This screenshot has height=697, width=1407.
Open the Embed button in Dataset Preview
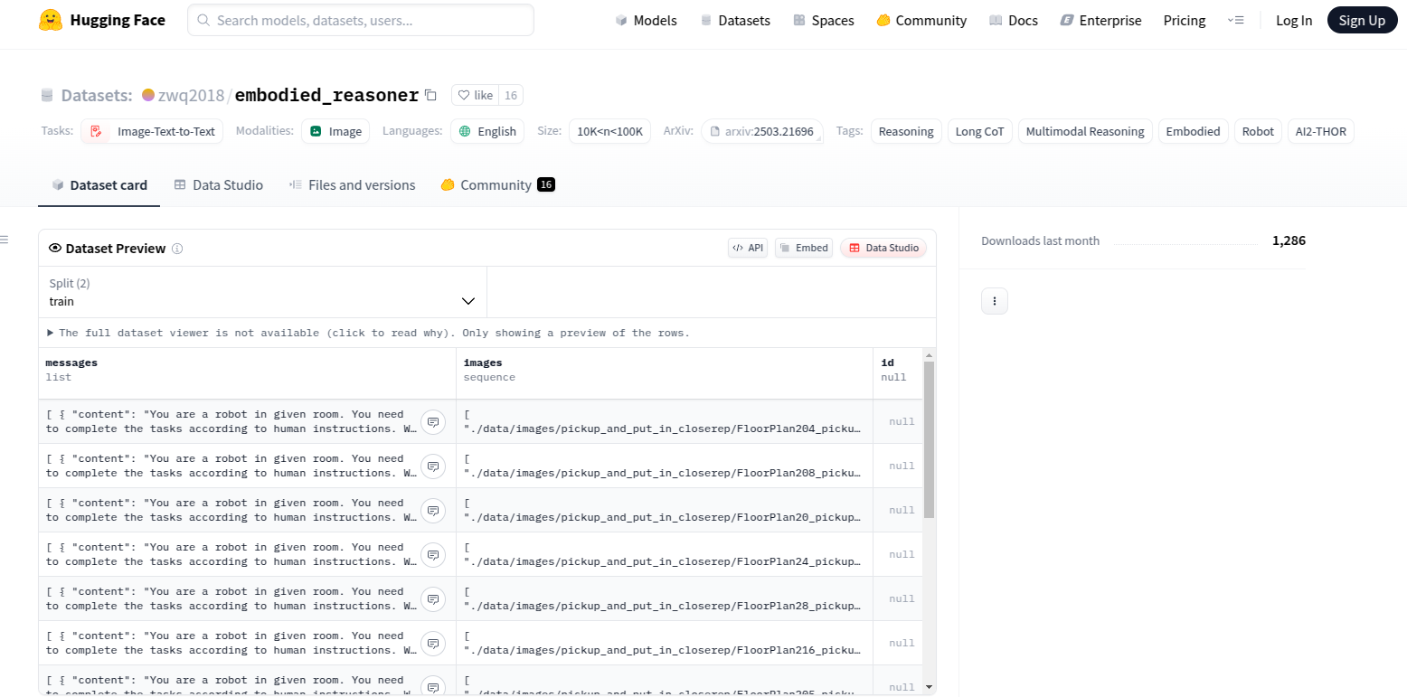tap(804, 248)
